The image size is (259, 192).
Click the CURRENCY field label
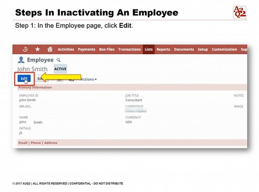coord(133,117)
